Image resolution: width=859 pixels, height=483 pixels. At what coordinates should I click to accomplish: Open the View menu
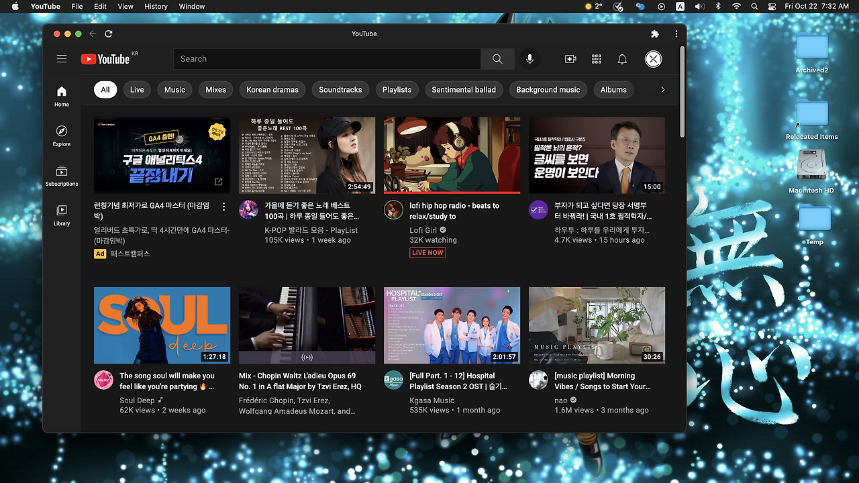[125, 6]
